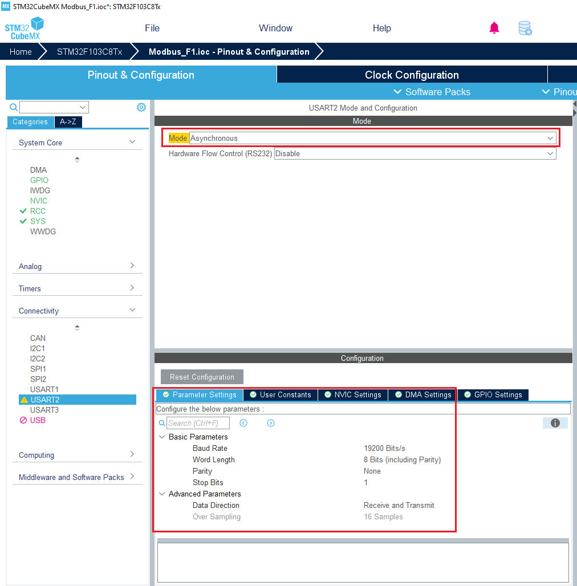The image size is (577, 586).
Task: Select CAN in the Connectivity list
Action: [38, 338]
